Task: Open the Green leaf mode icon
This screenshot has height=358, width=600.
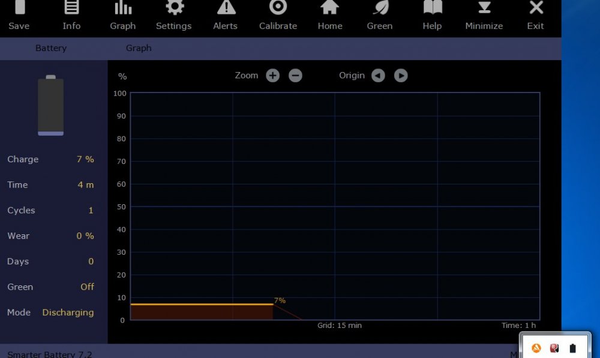Action: [380, 8]
